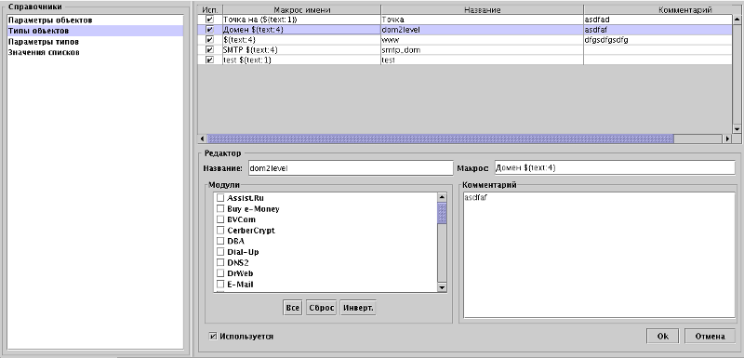Enable the DNS2 module checkbox
Image resolution: width=744 pixels, height=358 pixels.
click(220, 263)
